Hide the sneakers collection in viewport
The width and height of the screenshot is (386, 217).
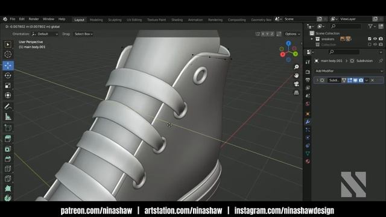[x=375, y=39]
